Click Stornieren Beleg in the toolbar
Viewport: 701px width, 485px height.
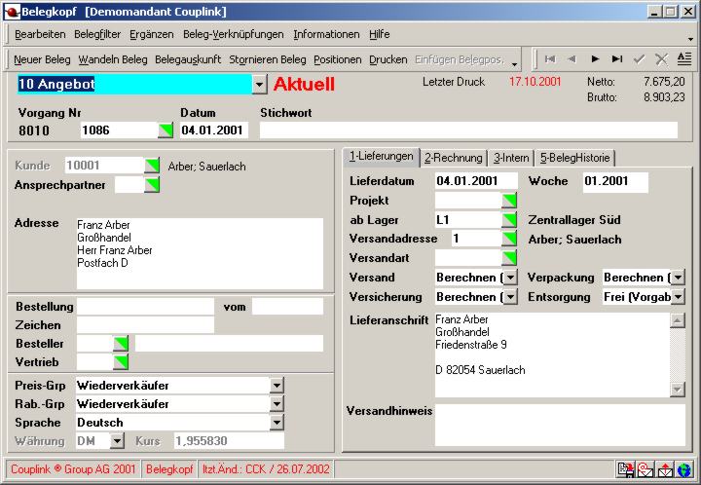(x=268, y=59)
